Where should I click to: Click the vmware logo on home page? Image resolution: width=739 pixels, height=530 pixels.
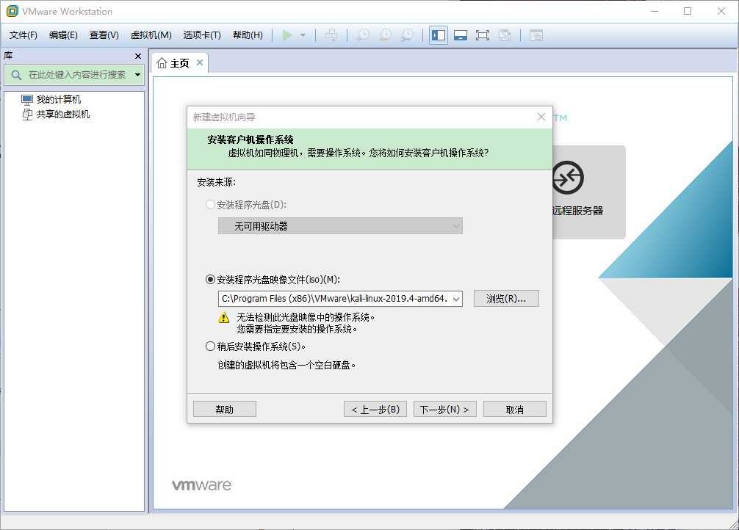point(202,484)
